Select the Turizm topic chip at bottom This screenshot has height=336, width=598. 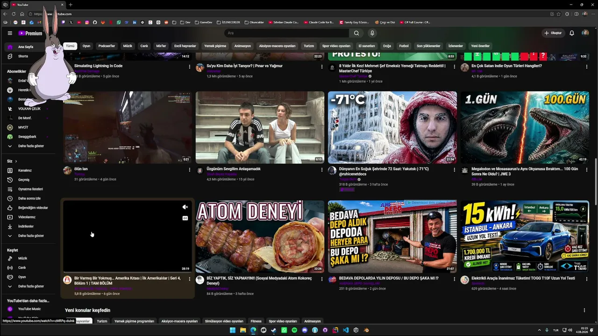pyautogui.click(x=102, y=321)
